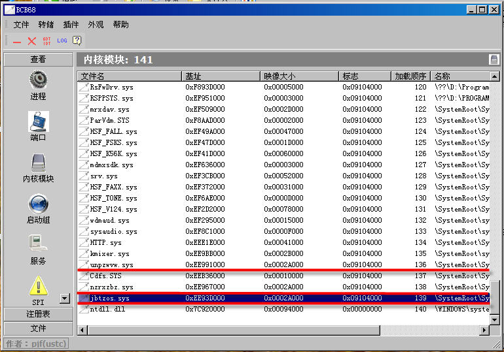Image resolution: width=504 pixels, height=352 pixels.
Task: Open the 服务 computer icon
Action: coord(37,244)
